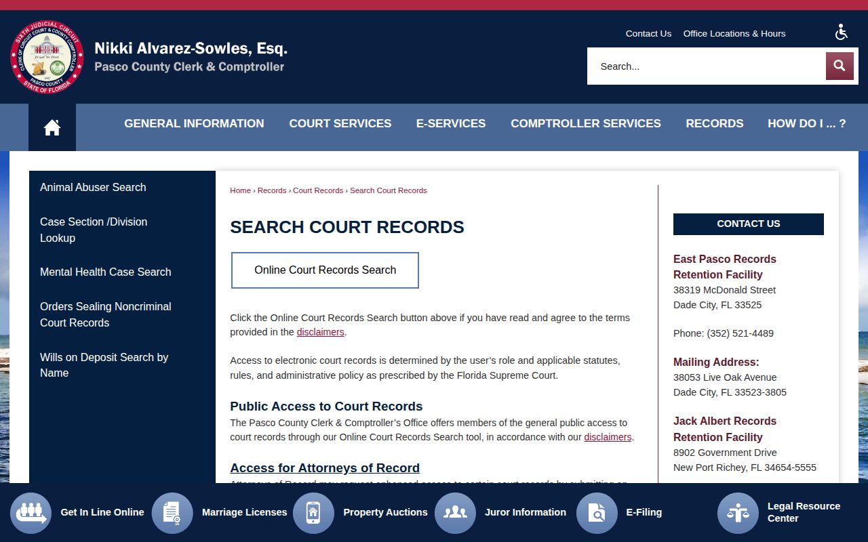This screenshot has height=542, width=868.
Task: Open the How Do I menu
Action: click(x=807, y=123)
